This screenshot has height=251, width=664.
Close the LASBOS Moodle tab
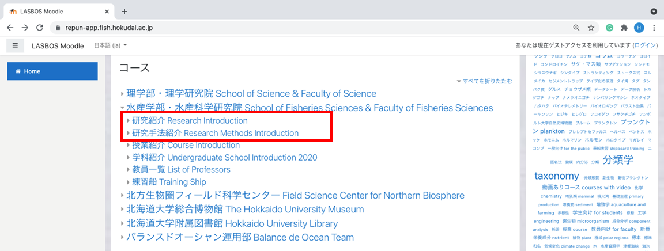coord(107,12)
